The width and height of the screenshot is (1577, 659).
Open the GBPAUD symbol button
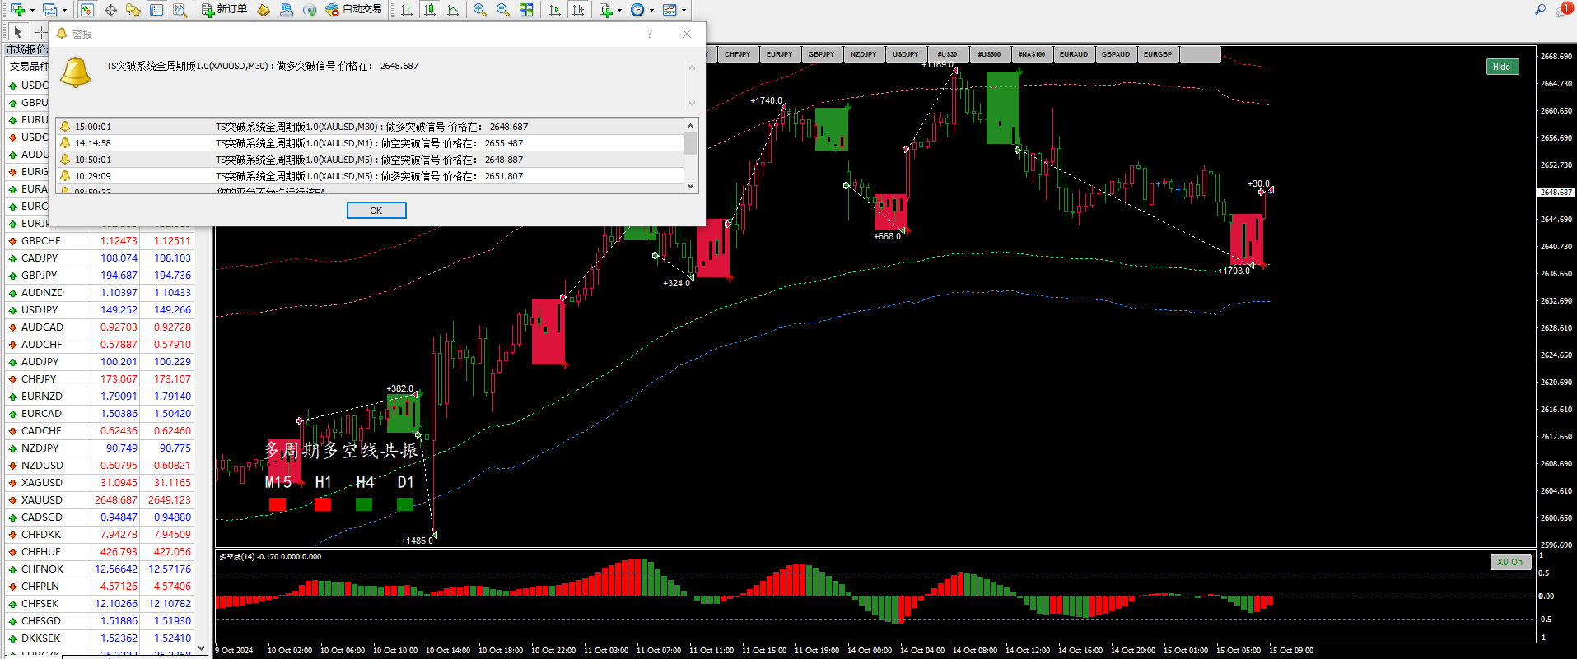(1116, 54)
